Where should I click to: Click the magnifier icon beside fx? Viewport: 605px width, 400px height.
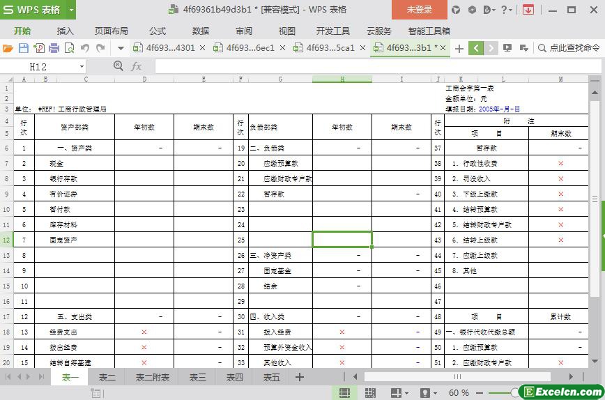coord(118,66)
